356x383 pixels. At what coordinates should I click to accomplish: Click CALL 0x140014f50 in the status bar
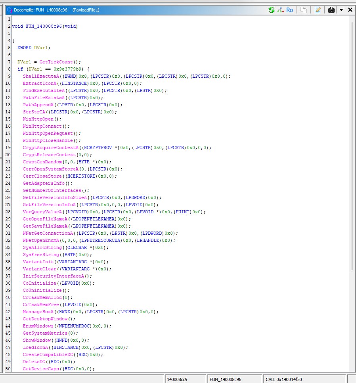(284, 379)
